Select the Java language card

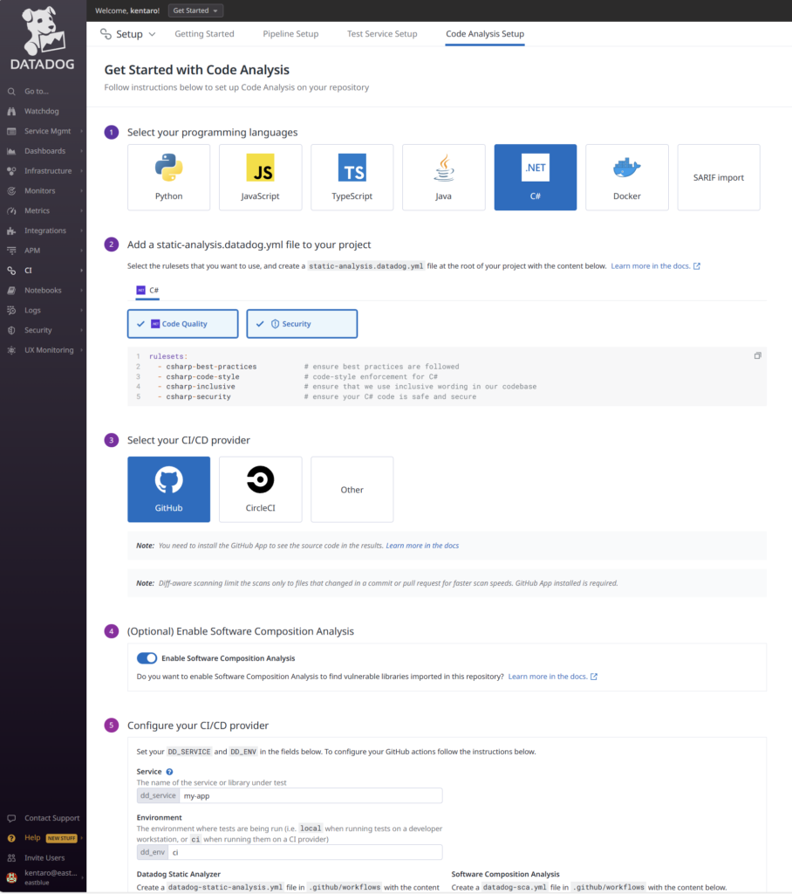[x=444, y=177]
